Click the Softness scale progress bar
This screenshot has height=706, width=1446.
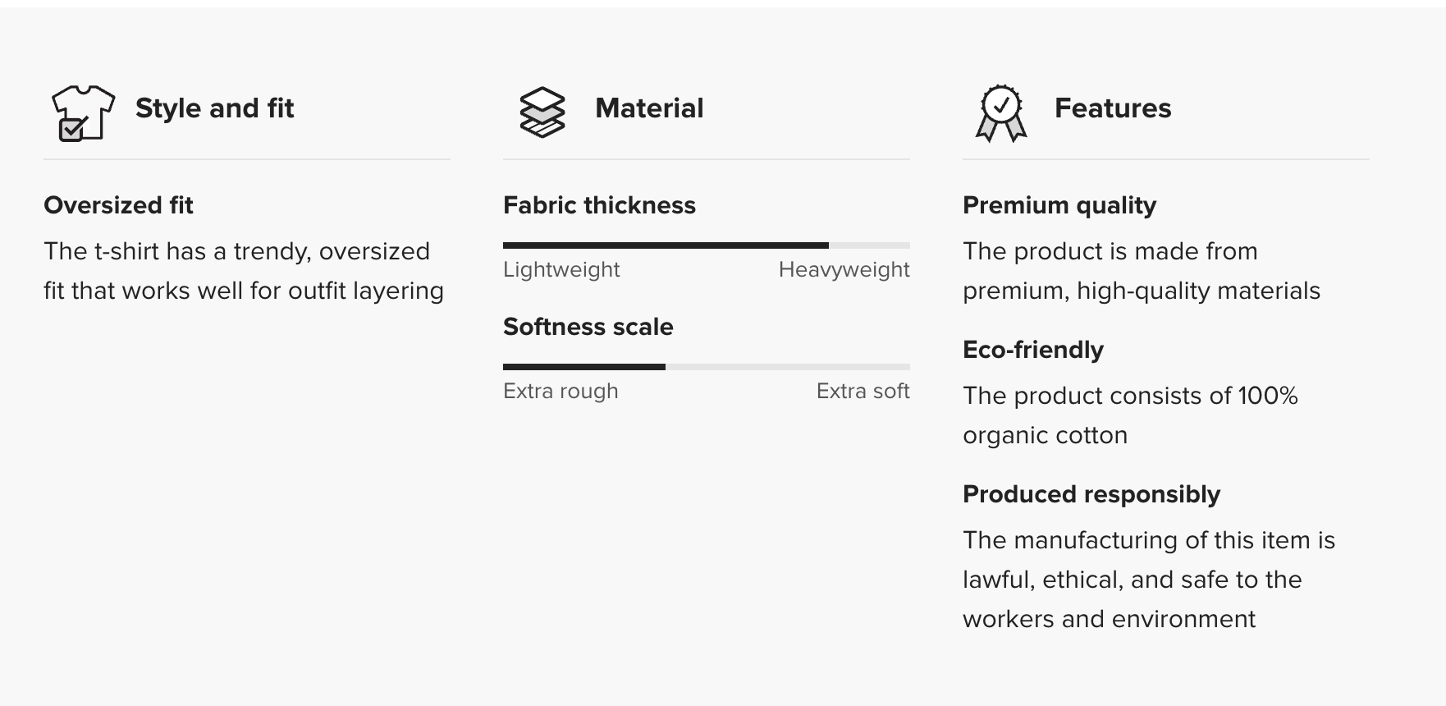(x=706, y=366)
